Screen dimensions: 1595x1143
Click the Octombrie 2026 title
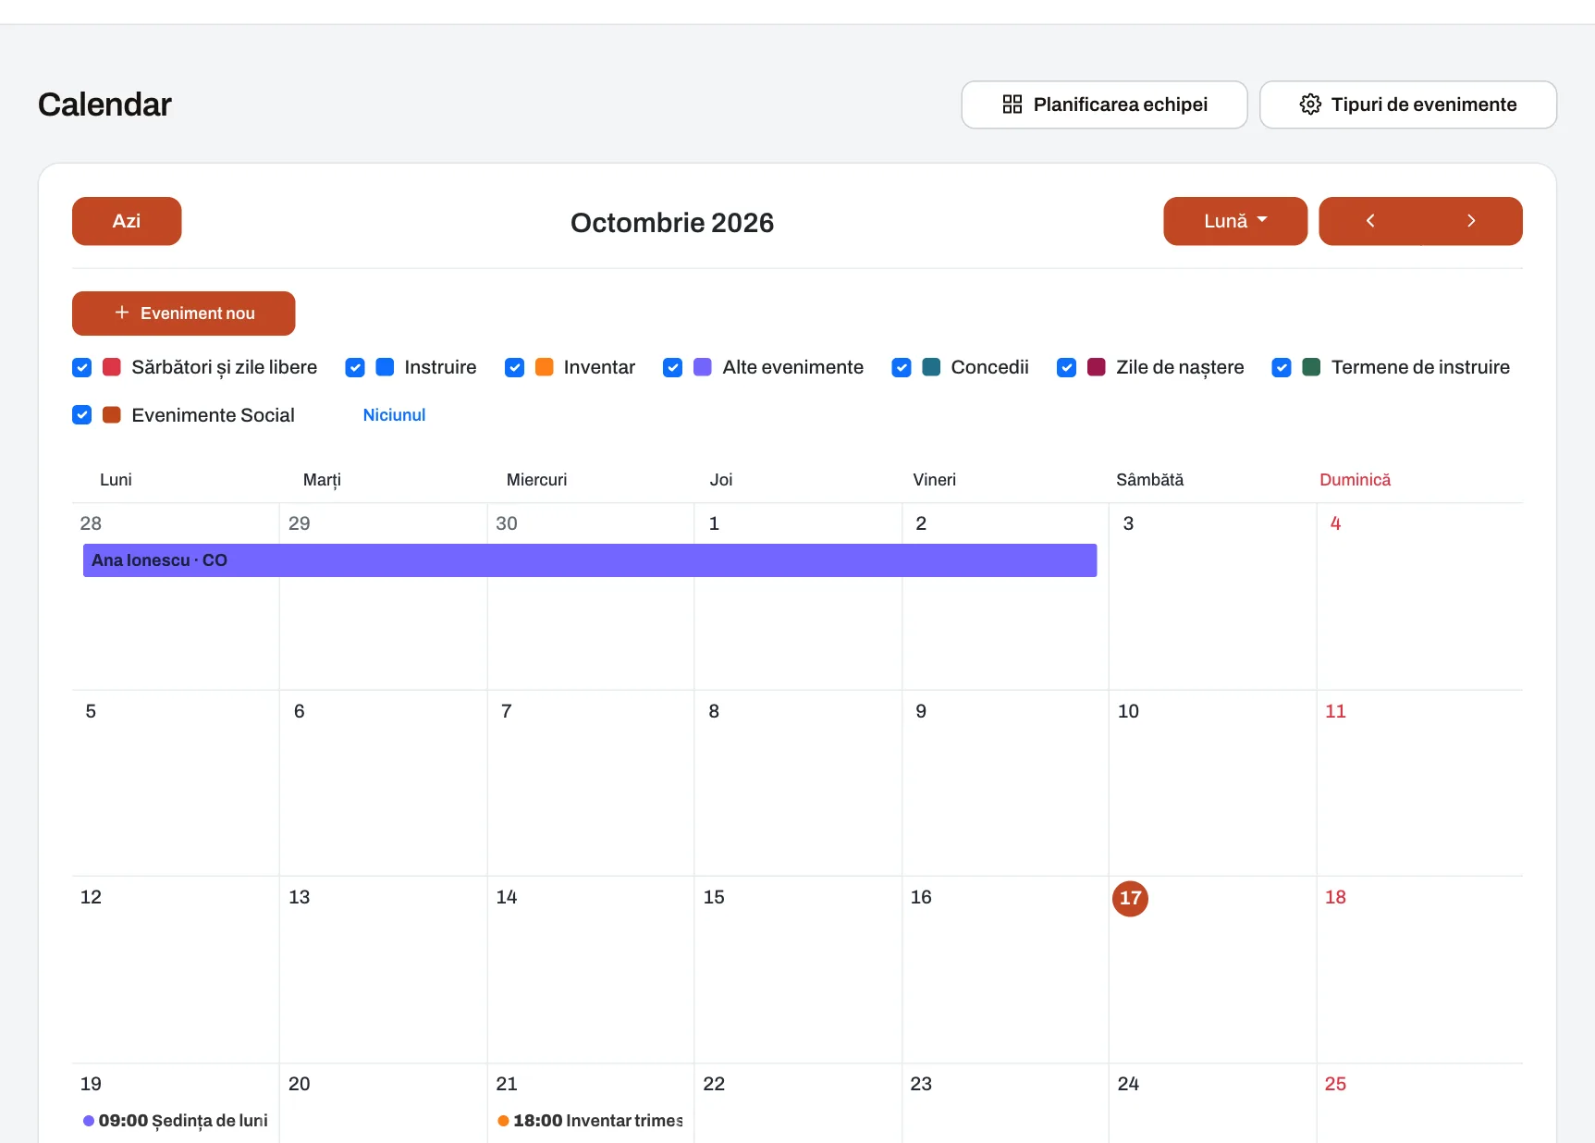[x=672, y=223]
